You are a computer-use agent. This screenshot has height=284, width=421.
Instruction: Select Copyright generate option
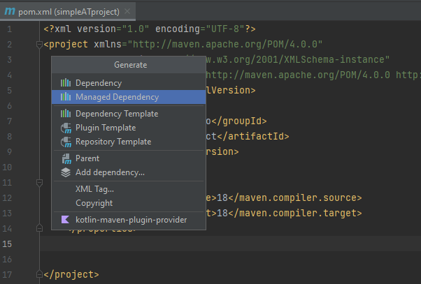[129, 203]
